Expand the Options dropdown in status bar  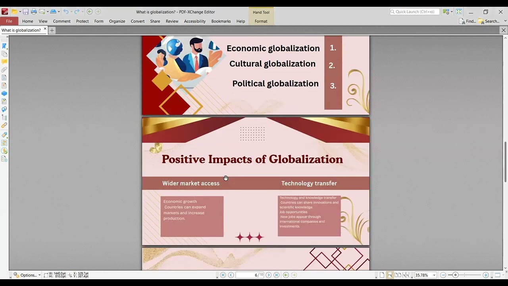tap(39, 275)
